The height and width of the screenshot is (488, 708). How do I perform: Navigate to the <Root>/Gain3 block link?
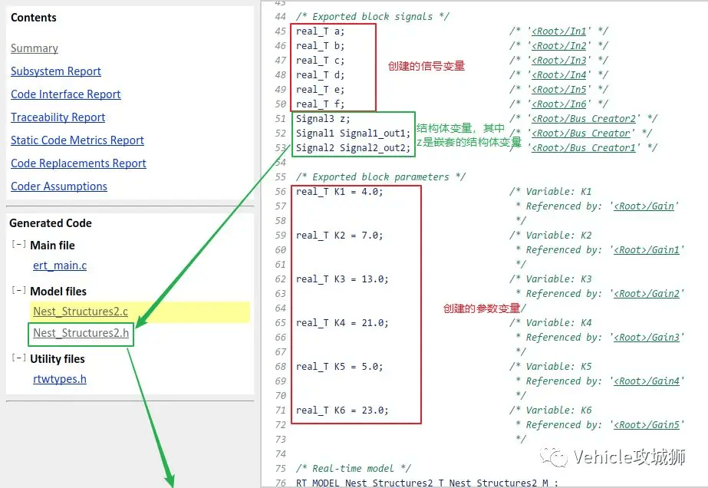pos(647,337)
